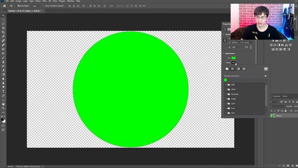Expand the CMYK swatch folder

226,89
